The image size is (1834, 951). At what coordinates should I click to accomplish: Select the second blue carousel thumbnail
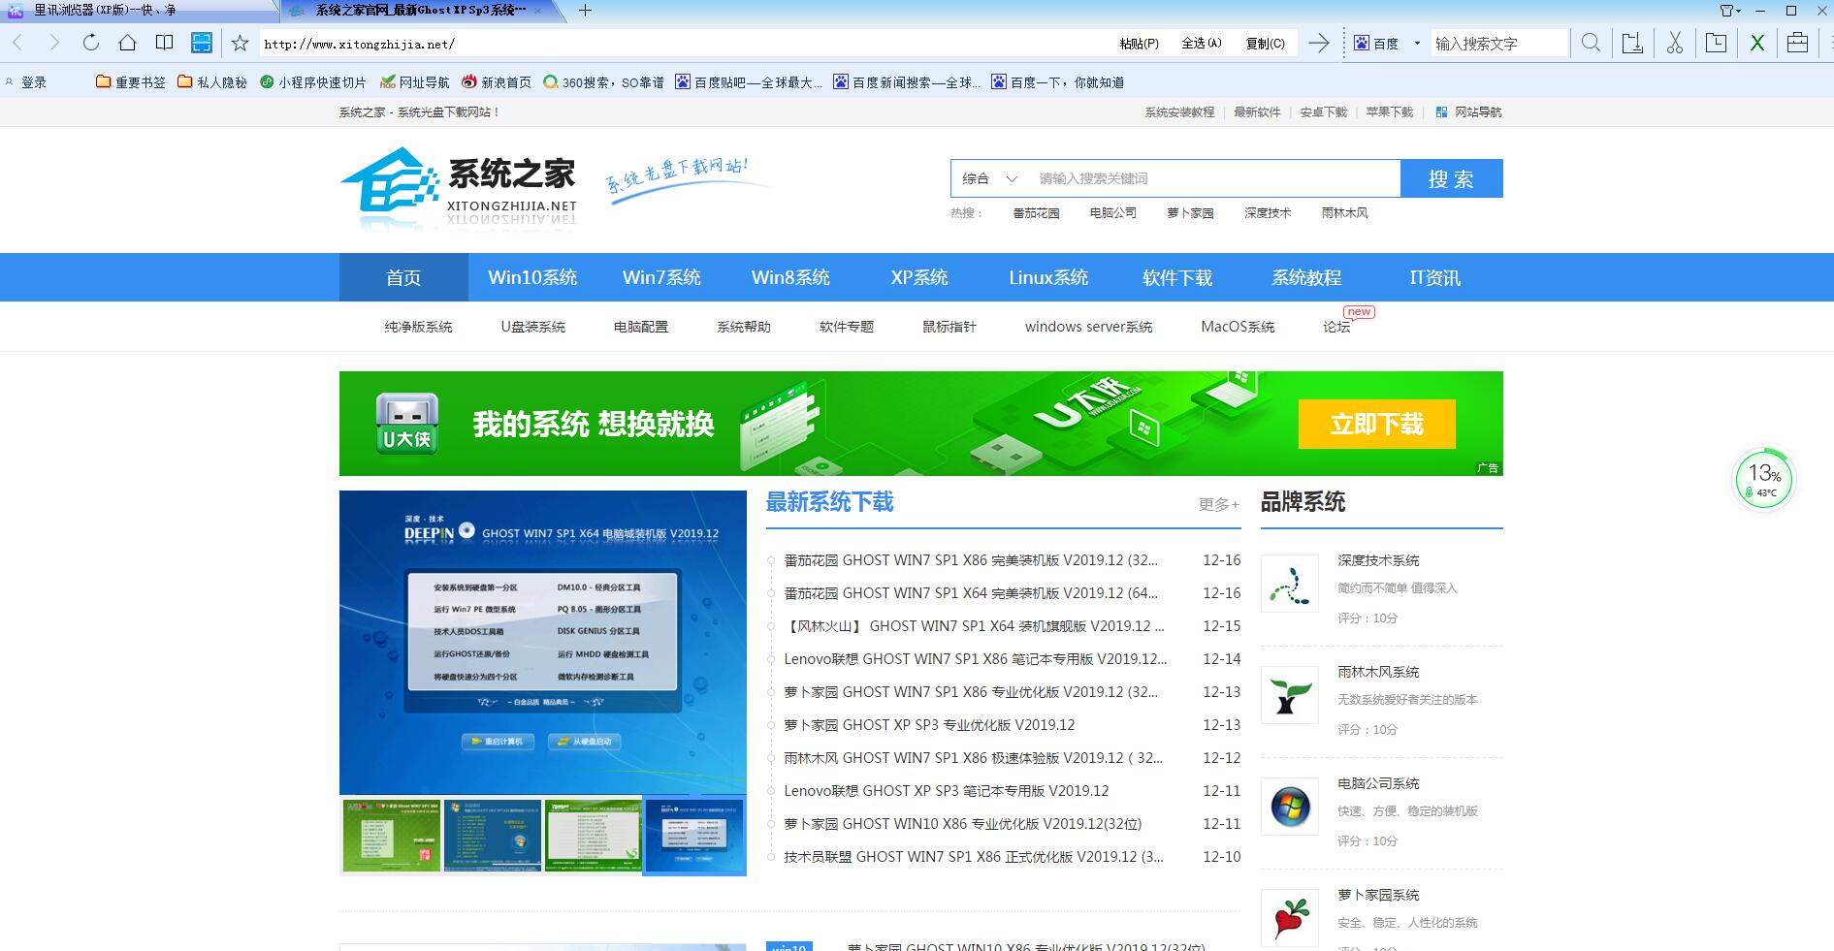point(492,836)
